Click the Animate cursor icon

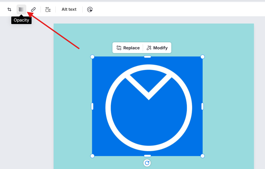pyautogui.click(x=90, y=10)
